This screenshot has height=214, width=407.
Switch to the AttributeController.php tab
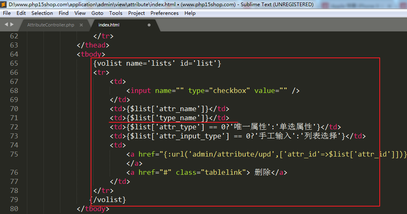click(50, 25)
